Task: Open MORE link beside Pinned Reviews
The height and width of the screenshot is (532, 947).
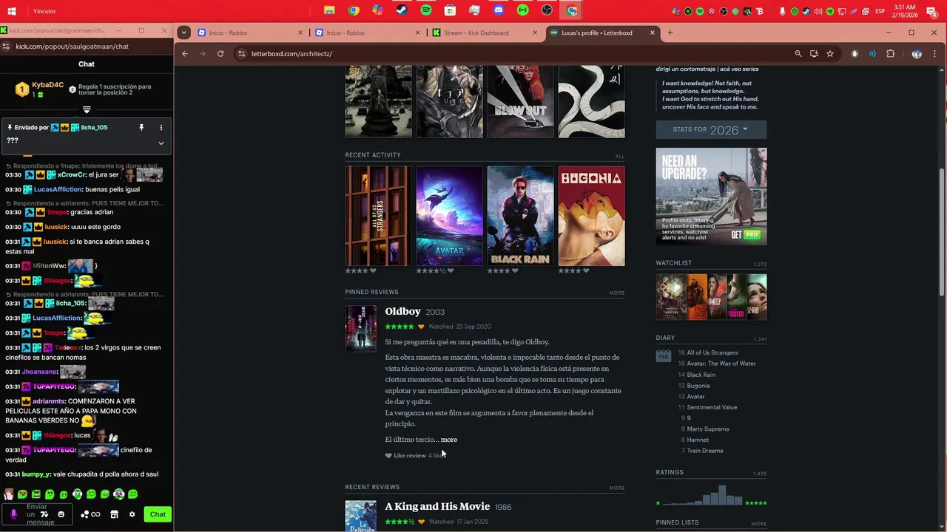Action: click(x=617, y=293)
